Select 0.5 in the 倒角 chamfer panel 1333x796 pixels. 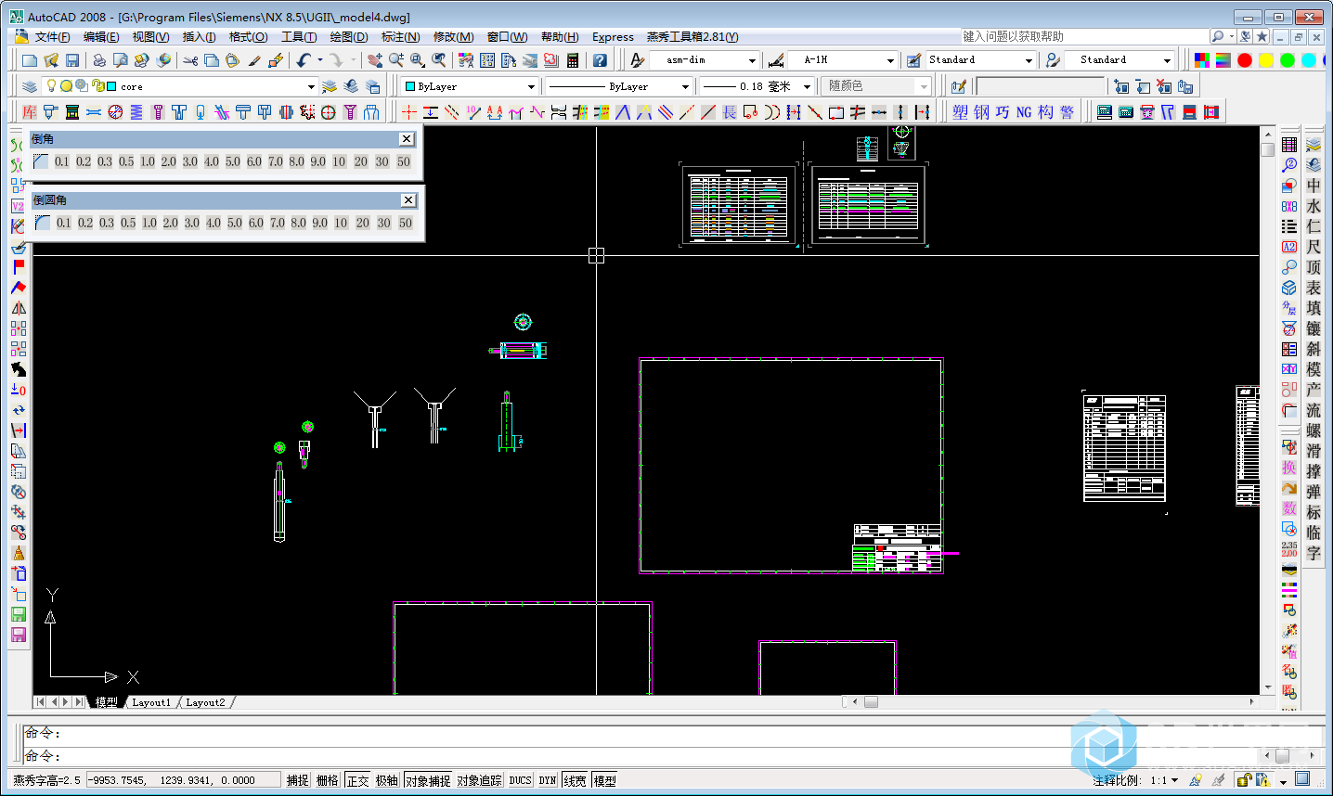coord(126,161)
